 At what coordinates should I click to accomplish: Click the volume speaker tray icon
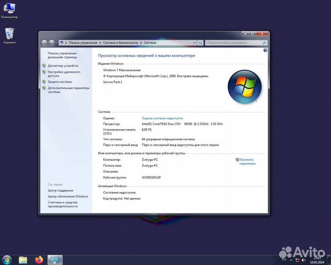pos(304,260)
